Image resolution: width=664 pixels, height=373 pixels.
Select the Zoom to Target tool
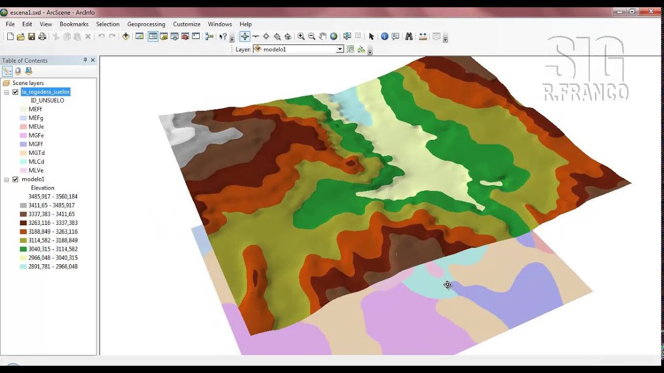277,36
